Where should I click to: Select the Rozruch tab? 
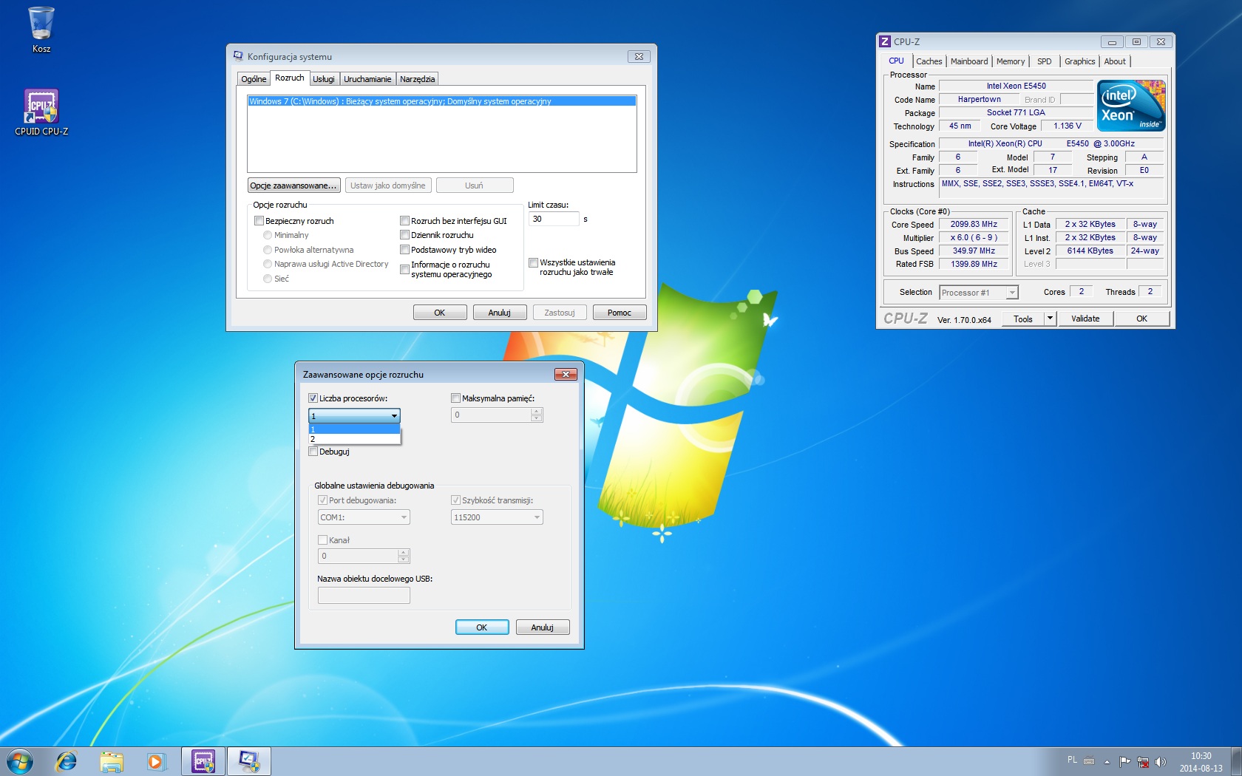[290, 78]
